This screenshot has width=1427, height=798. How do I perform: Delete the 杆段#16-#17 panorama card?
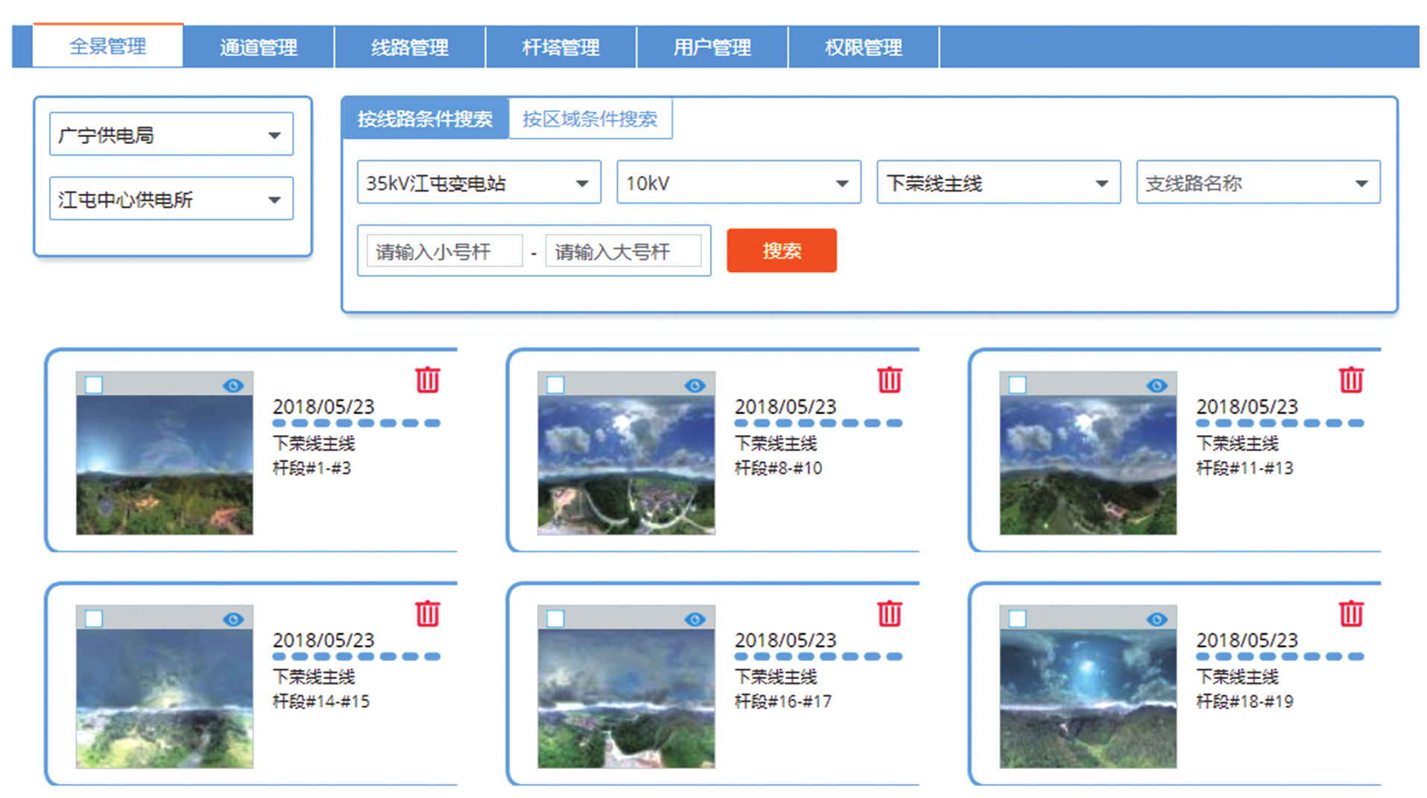point(890,613)
